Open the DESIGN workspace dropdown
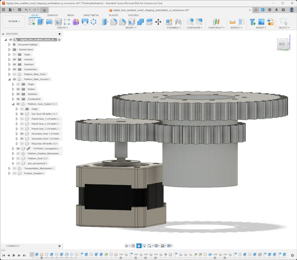The width and height of the screenshot is (297, 260). click(x=14, y=21)
